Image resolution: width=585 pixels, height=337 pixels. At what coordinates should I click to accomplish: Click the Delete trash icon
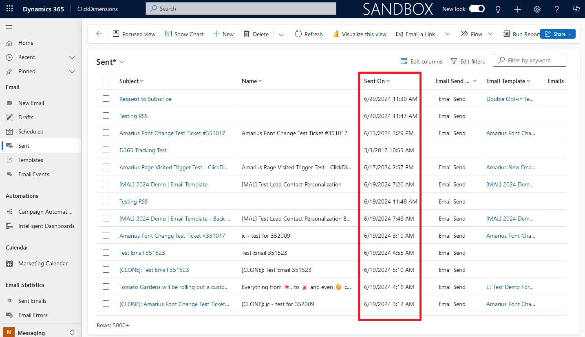point(246,34)
